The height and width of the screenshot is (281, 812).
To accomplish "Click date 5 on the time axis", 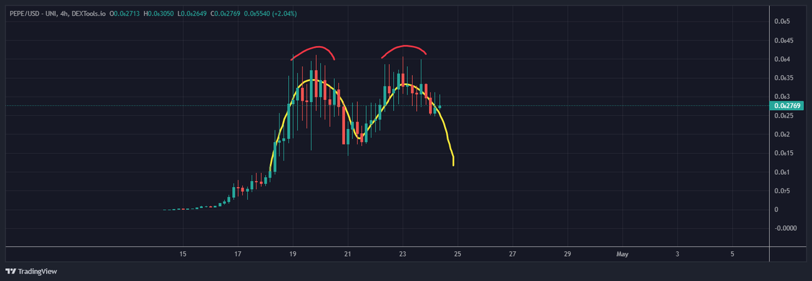I will tap(732, 254).
